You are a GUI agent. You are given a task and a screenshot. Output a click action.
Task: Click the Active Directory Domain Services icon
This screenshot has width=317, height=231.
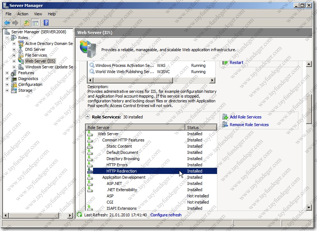(x=21, y=43)
